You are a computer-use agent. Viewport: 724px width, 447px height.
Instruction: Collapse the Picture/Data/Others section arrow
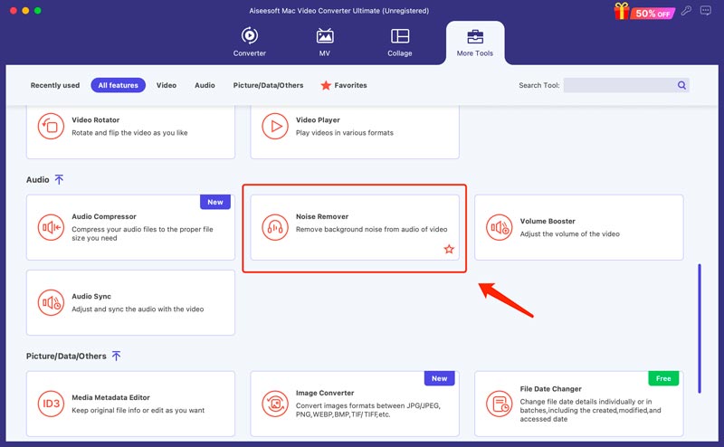coord(116,357)
